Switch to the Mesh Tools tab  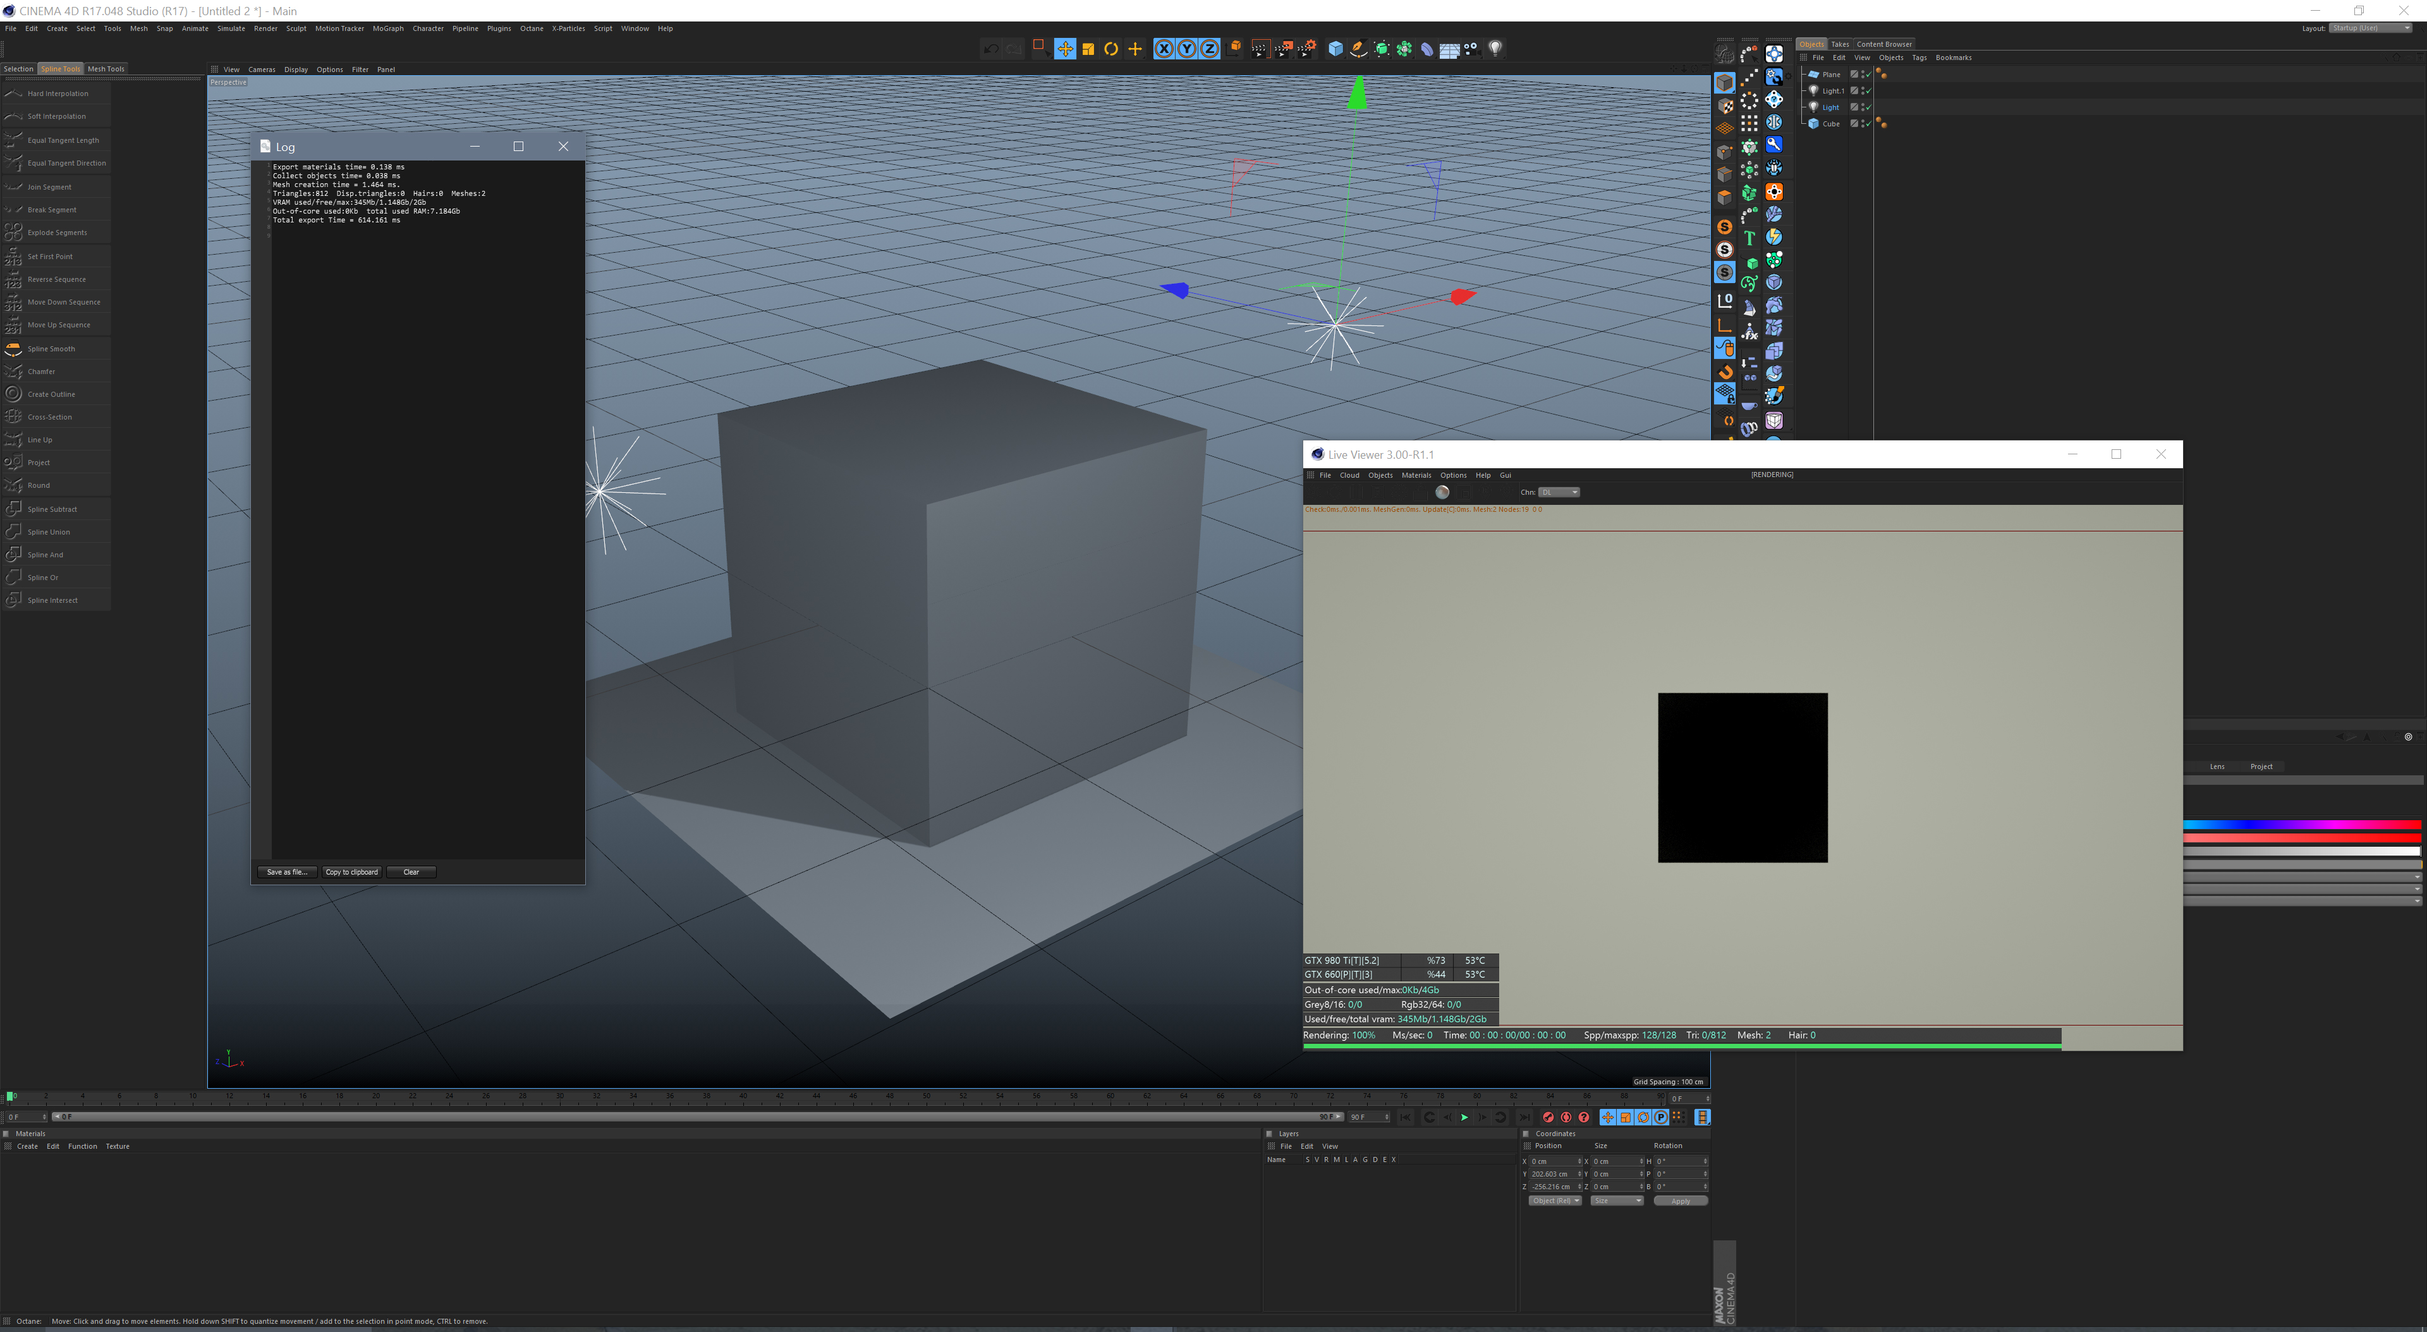pyautogui.click(x=106, y=69)
